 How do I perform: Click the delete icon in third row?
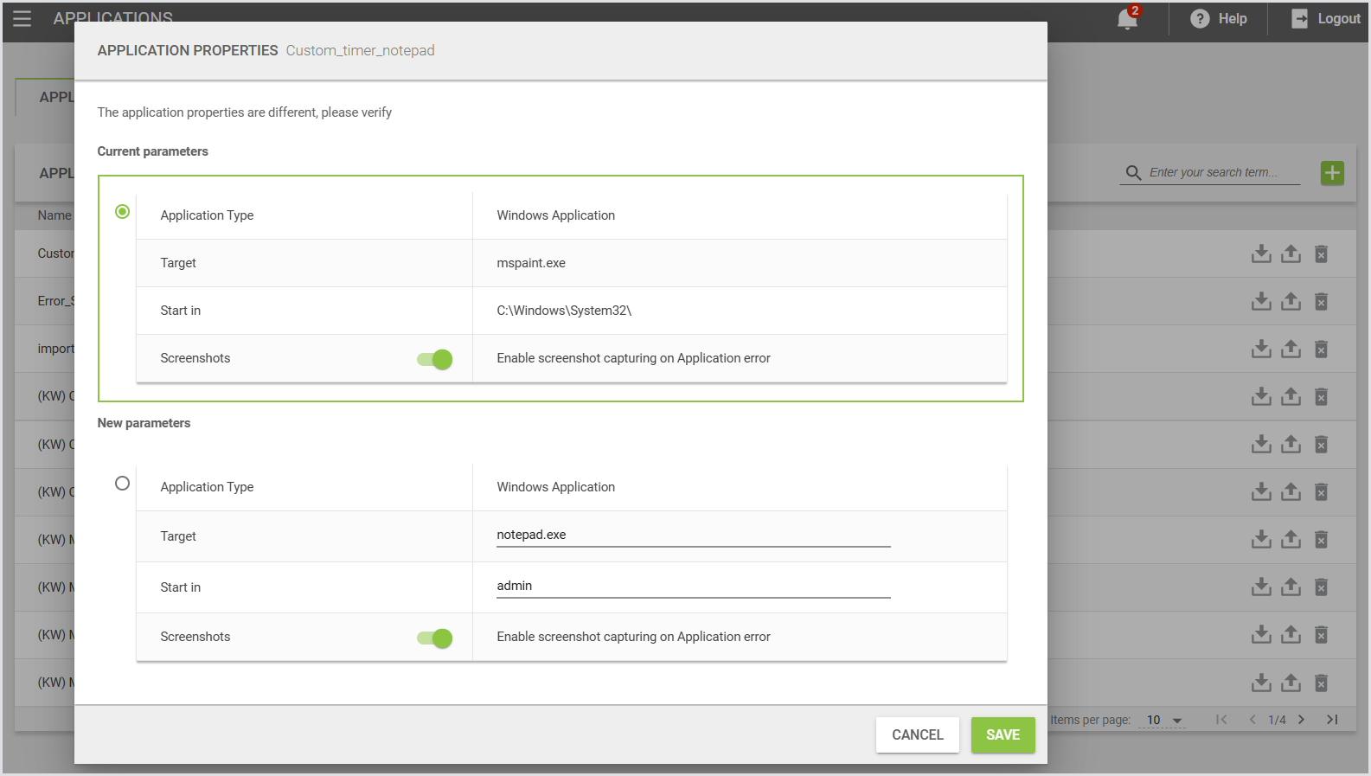1321,349
